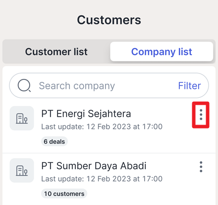218x205 pixels.
Task: Open PT Sumber Daya Abadi company name
Action: coord(94,166)
